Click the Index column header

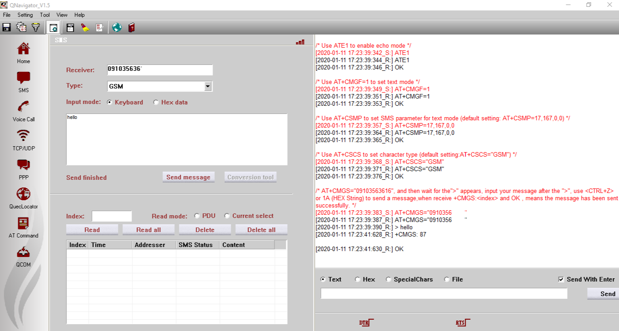(77, 245)
